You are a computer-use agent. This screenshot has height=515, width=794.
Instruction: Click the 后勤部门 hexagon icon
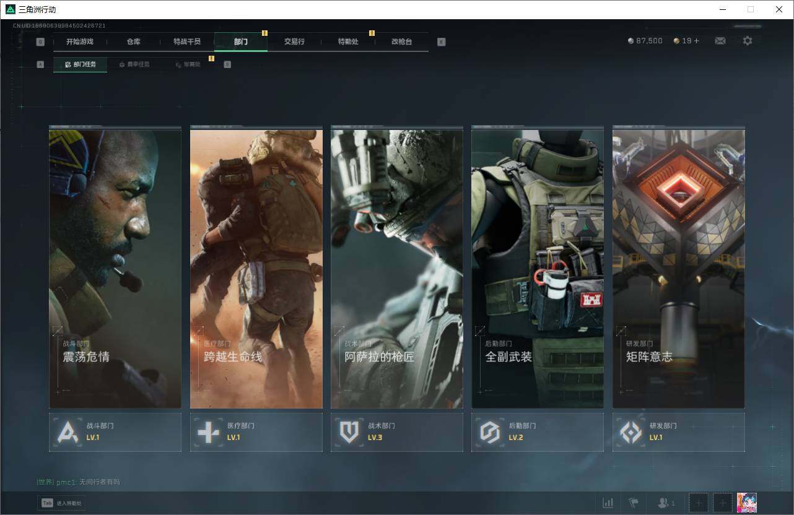[490, 432]
